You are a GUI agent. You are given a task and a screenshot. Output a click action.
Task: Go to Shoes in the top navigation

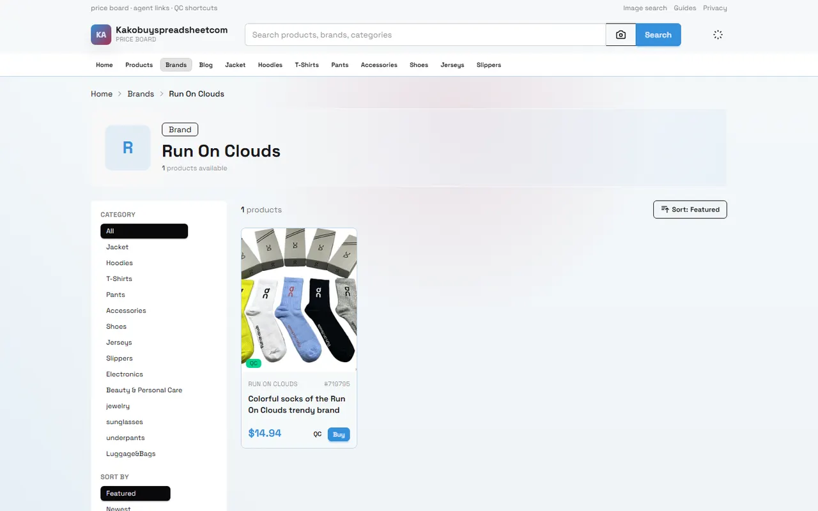[419, 65]
